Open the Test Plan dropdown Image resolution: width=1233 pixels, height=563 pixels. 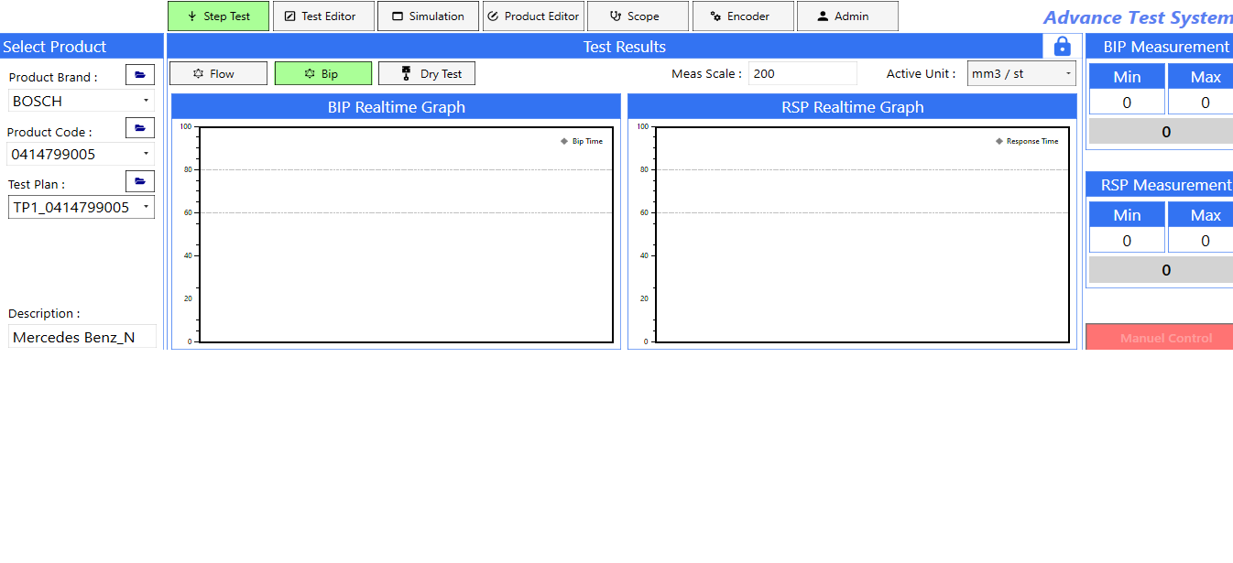pyautogui.click(x=82, y=208)
